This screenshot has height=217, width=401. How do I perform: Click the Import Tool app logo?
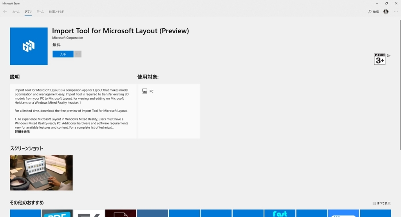[x=29, y=46]
